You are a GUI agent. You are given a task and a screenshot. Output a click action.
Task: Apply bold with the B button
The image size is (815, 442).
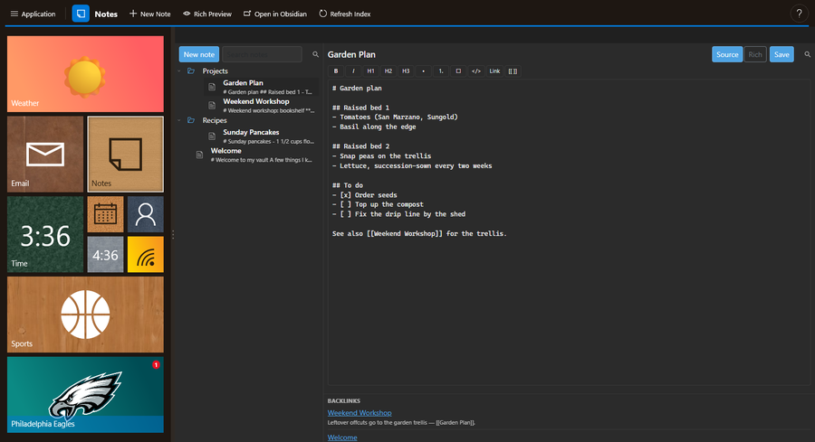pyautogui.click(x=336, y=71)
